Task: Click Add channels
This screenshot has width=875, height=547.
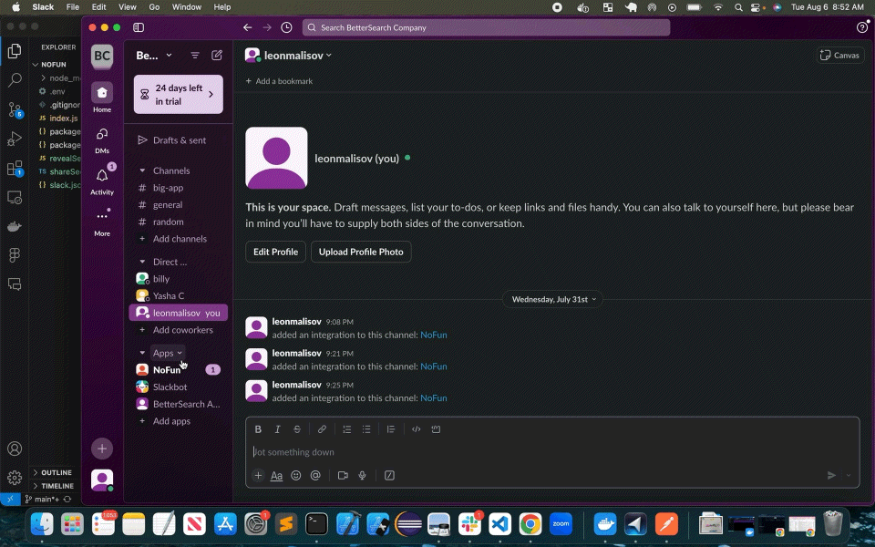Action: click(x=178, y=239)
